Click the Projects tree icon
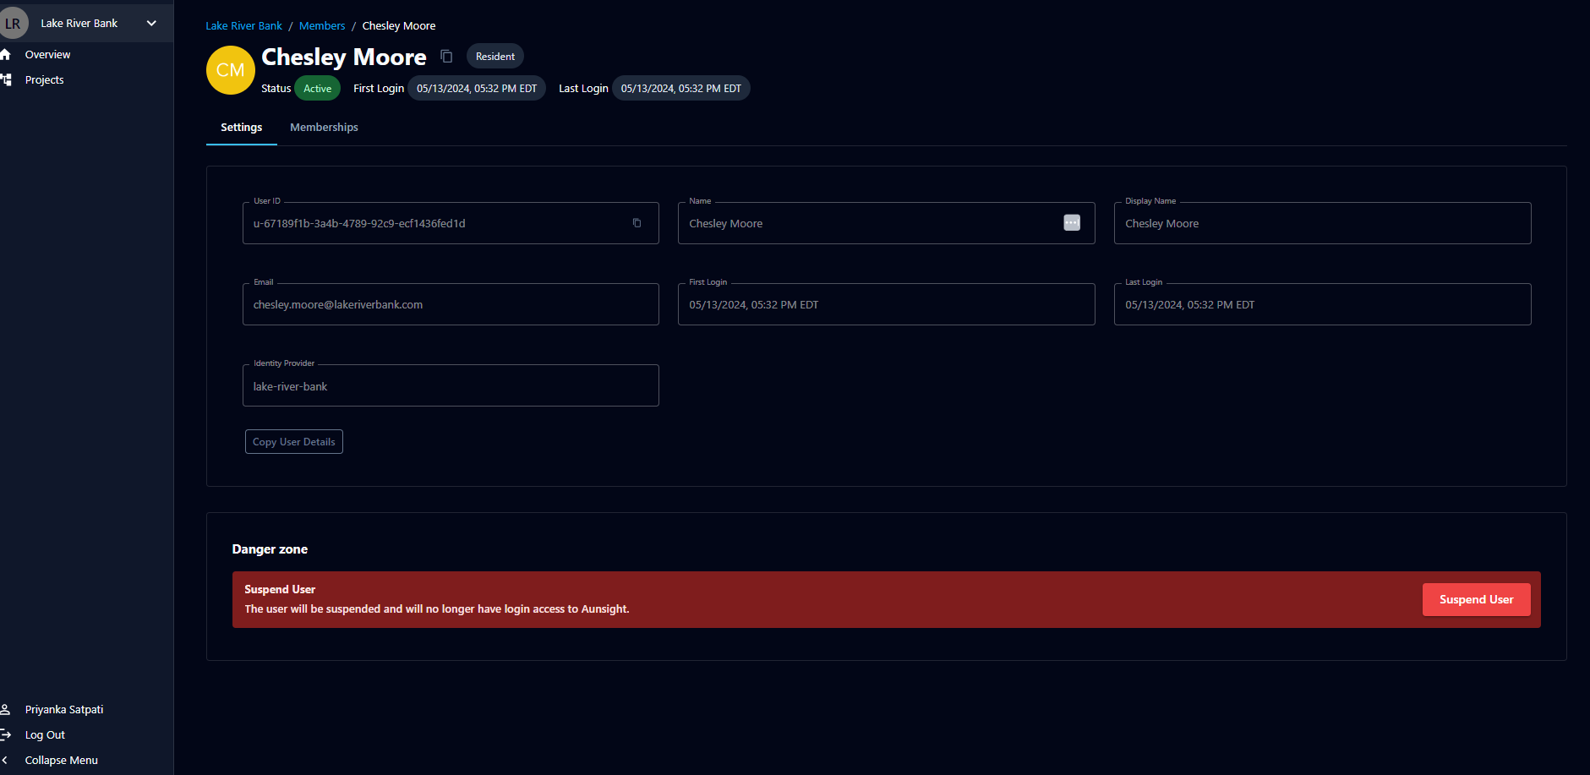Screen dimensions: 1590x775 tap(5, 79)
